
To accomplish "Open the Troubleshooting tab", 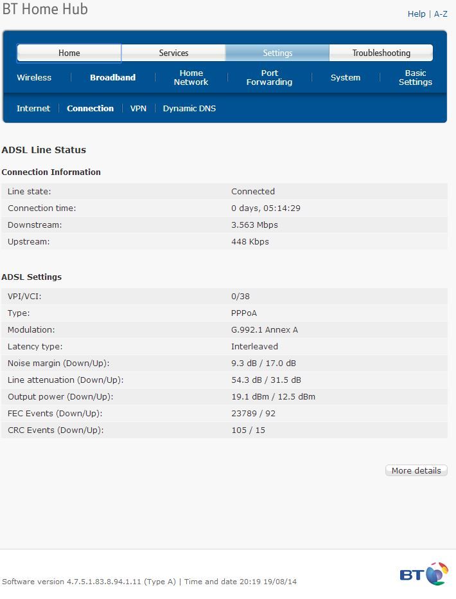I will [x=381, y=53].
